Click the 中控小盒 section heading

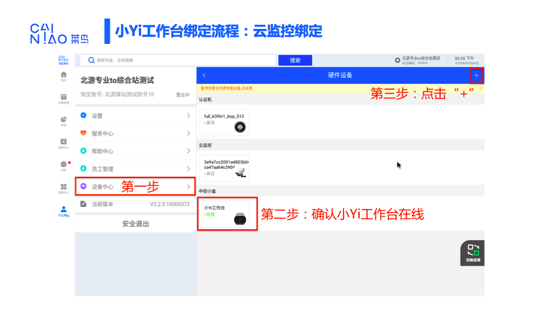[208, 191]
